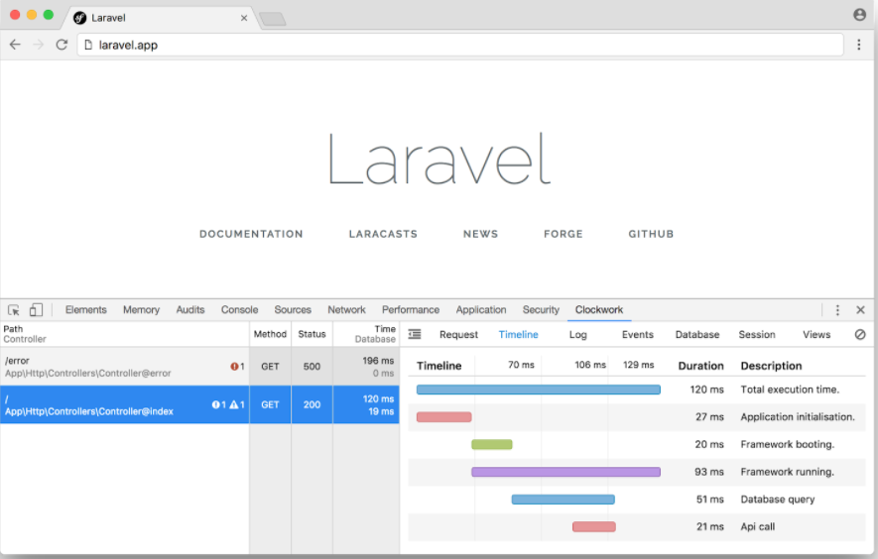Click the red Api call bar

pyautogui.click(x=593, y=526)
